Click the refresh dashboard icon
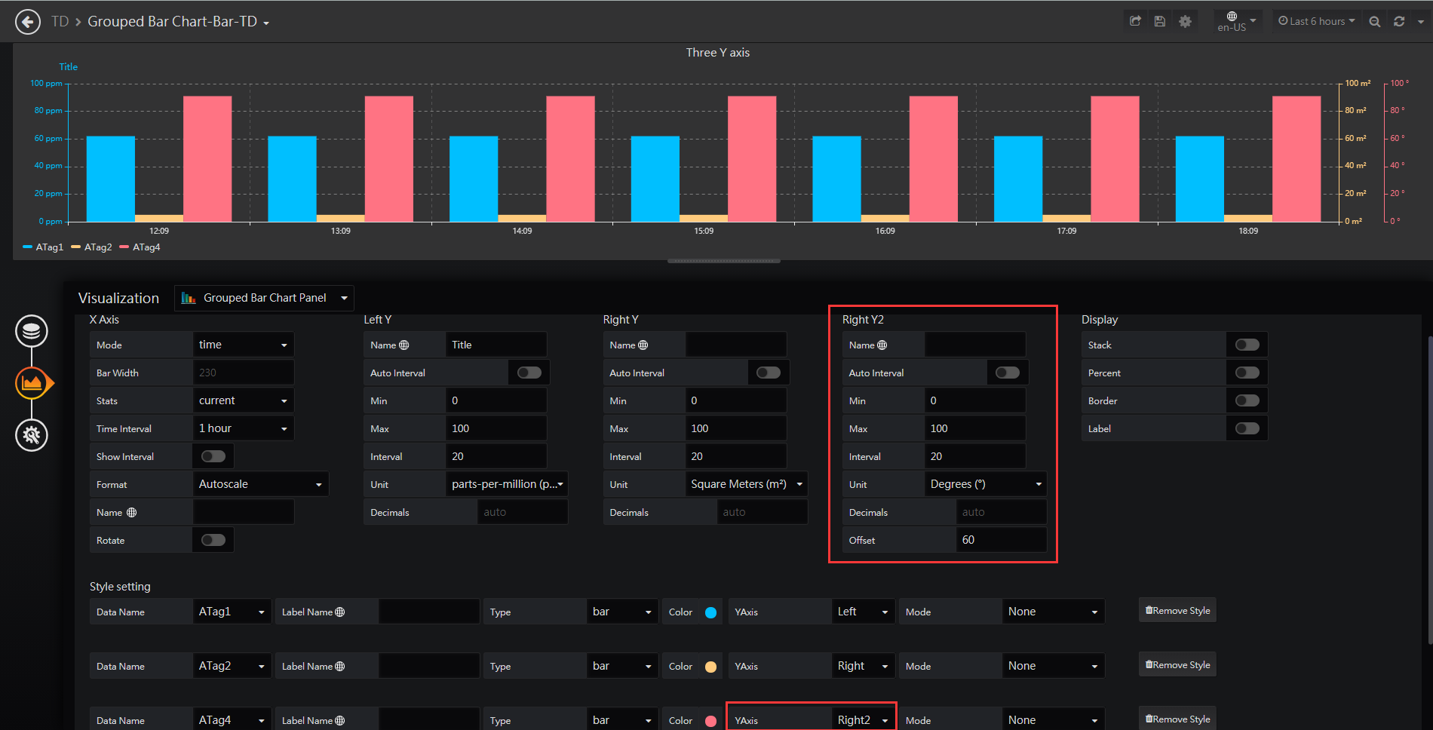The height and width of the screenshot is (730, 1433). (x=1399, y=21)
